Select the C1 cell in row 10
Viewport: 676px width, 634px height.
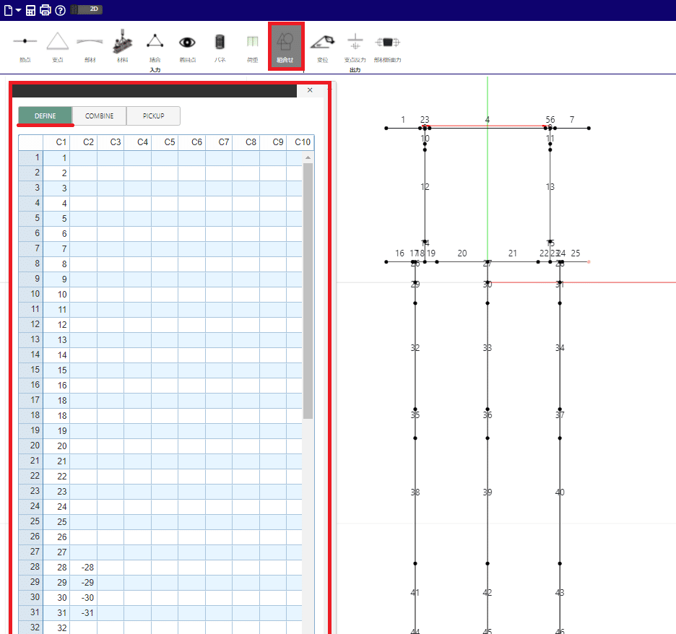[56, 295]
